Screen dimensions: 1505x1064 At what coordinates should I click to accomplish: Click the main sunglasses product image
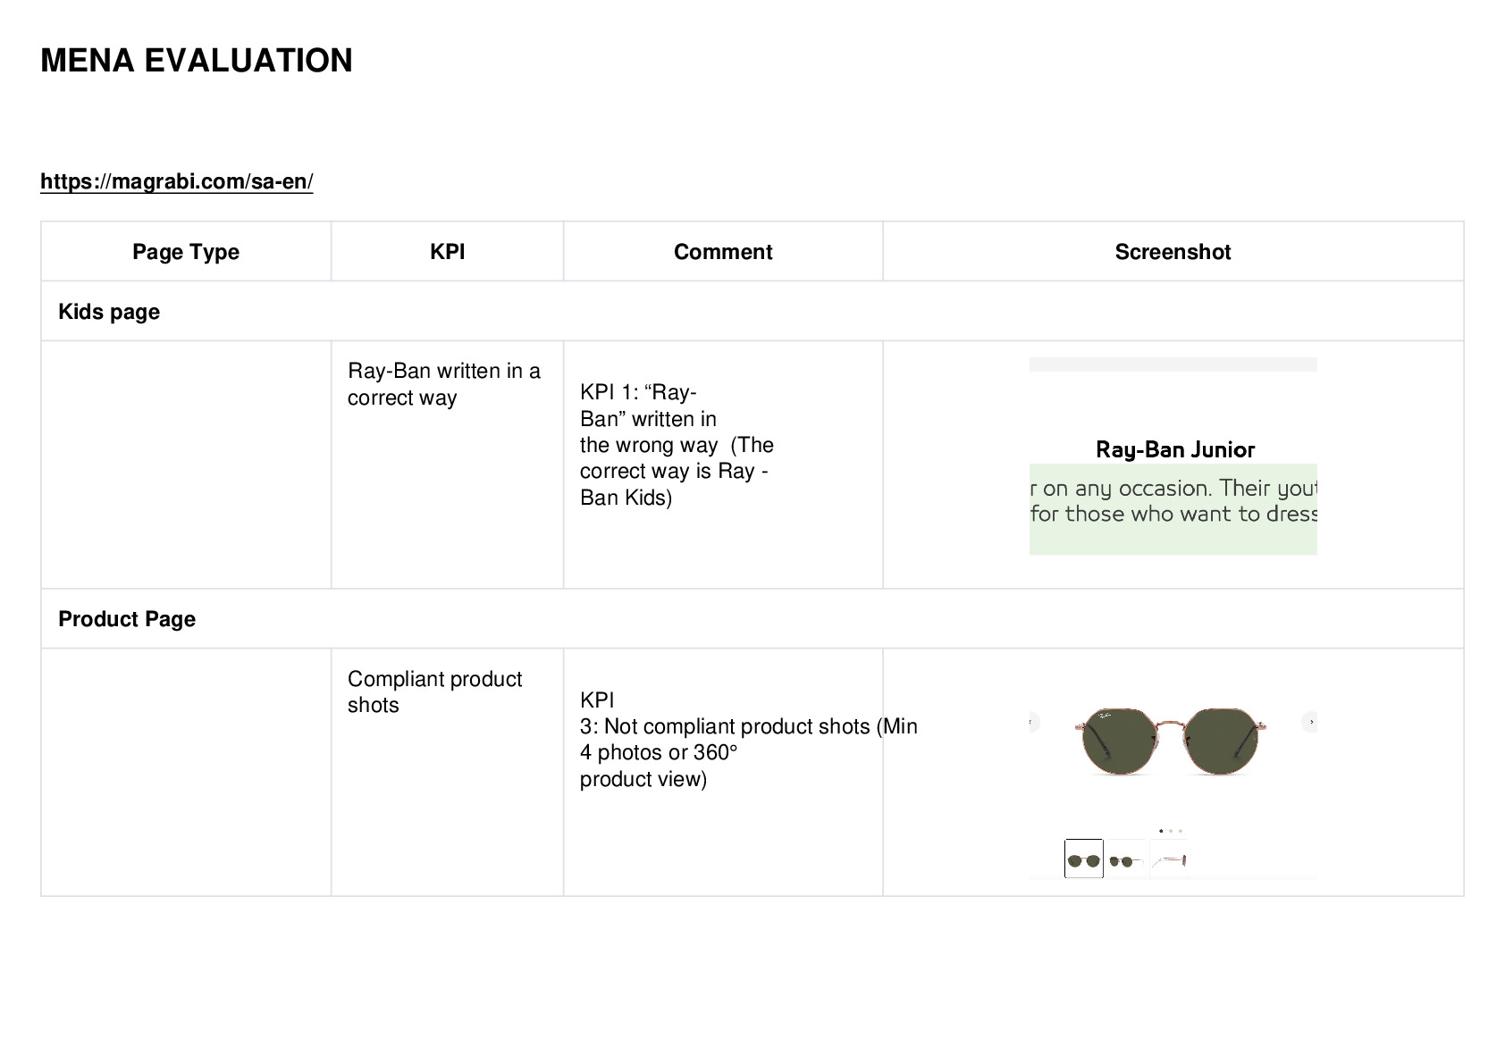point(1172,741)
